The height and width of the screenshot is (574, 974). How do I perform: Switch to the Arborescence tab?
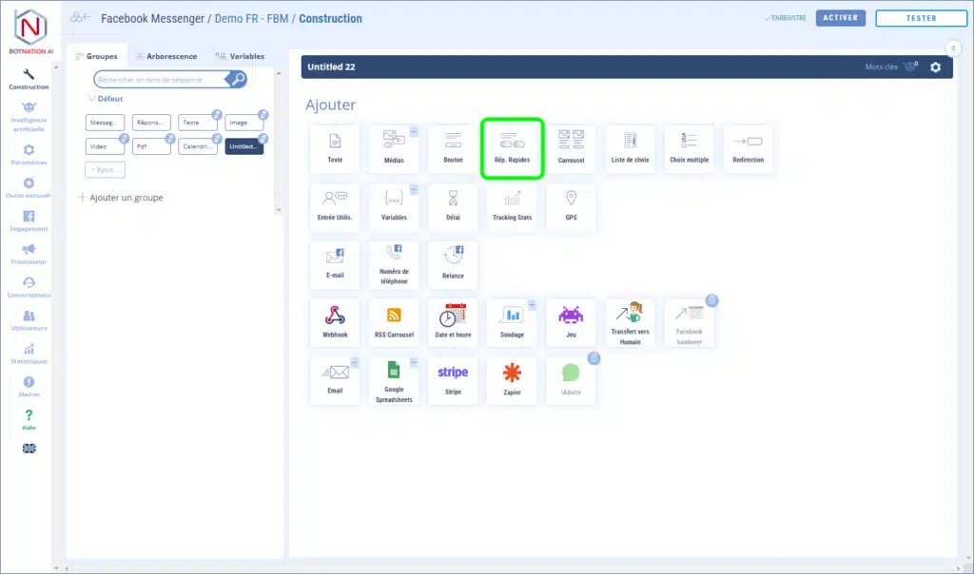[166, 56]
